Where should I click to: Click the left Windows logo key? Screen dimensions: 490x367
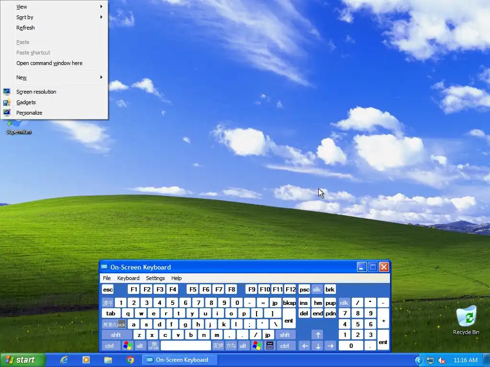click(x=127, y=346)
